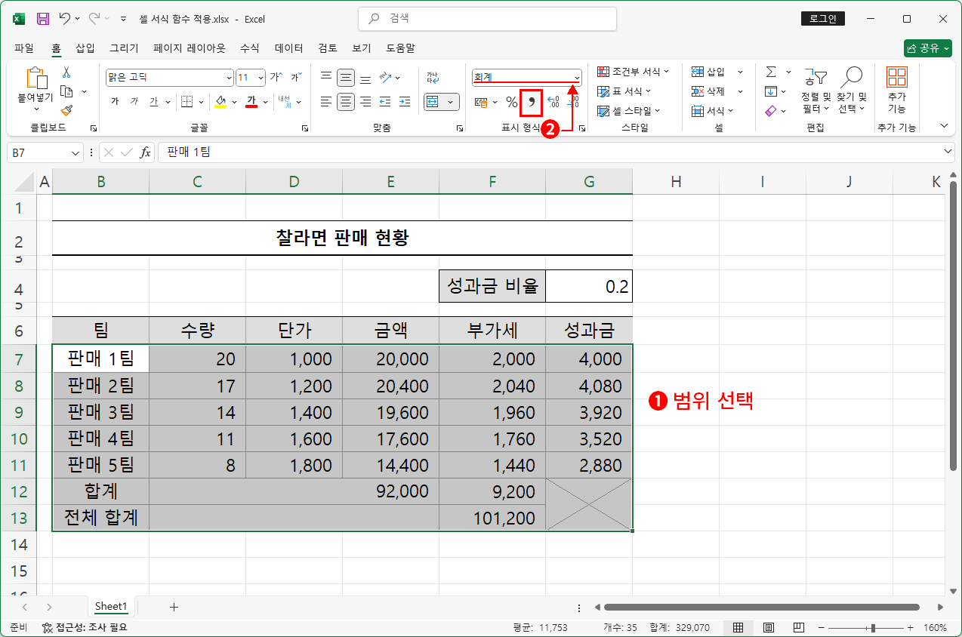This screenshot has height=637, width=962.
Task: Click decrease decimal icon
Action: click(x=572, y=102)
